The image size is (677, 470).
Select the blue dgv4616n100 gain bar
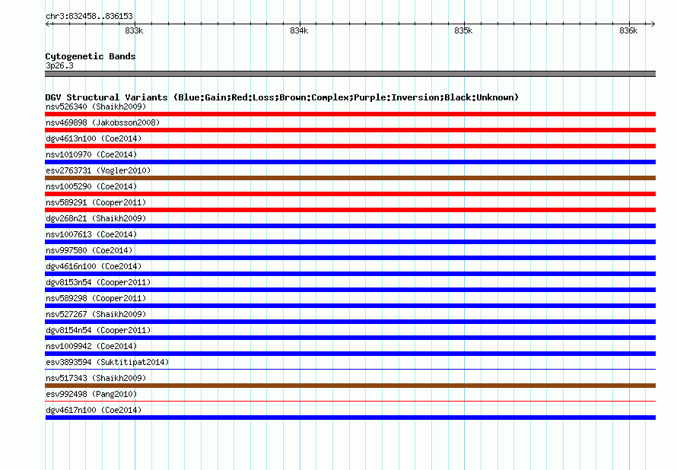pyautogui.click(x=350, y=274)
